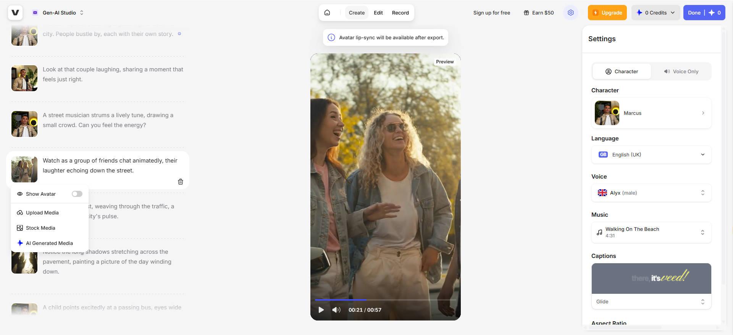The width and height of the screenshot is (733, 335).
Task: Open the Language dropdown English (UK)
Action: 651,155
